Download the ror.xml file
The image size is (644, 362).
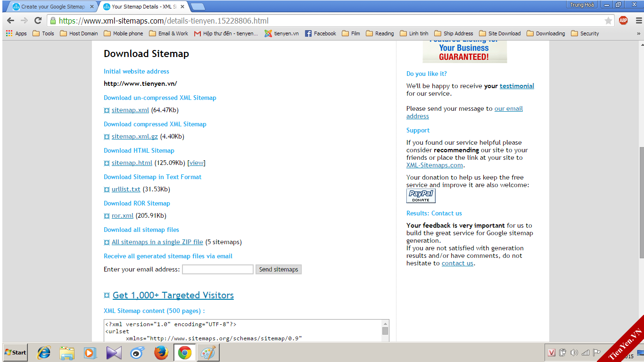pos(123,215)
